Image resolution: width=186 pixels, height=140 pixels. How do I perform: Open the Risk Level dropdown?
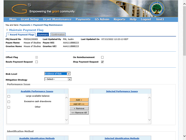(58, 74)
